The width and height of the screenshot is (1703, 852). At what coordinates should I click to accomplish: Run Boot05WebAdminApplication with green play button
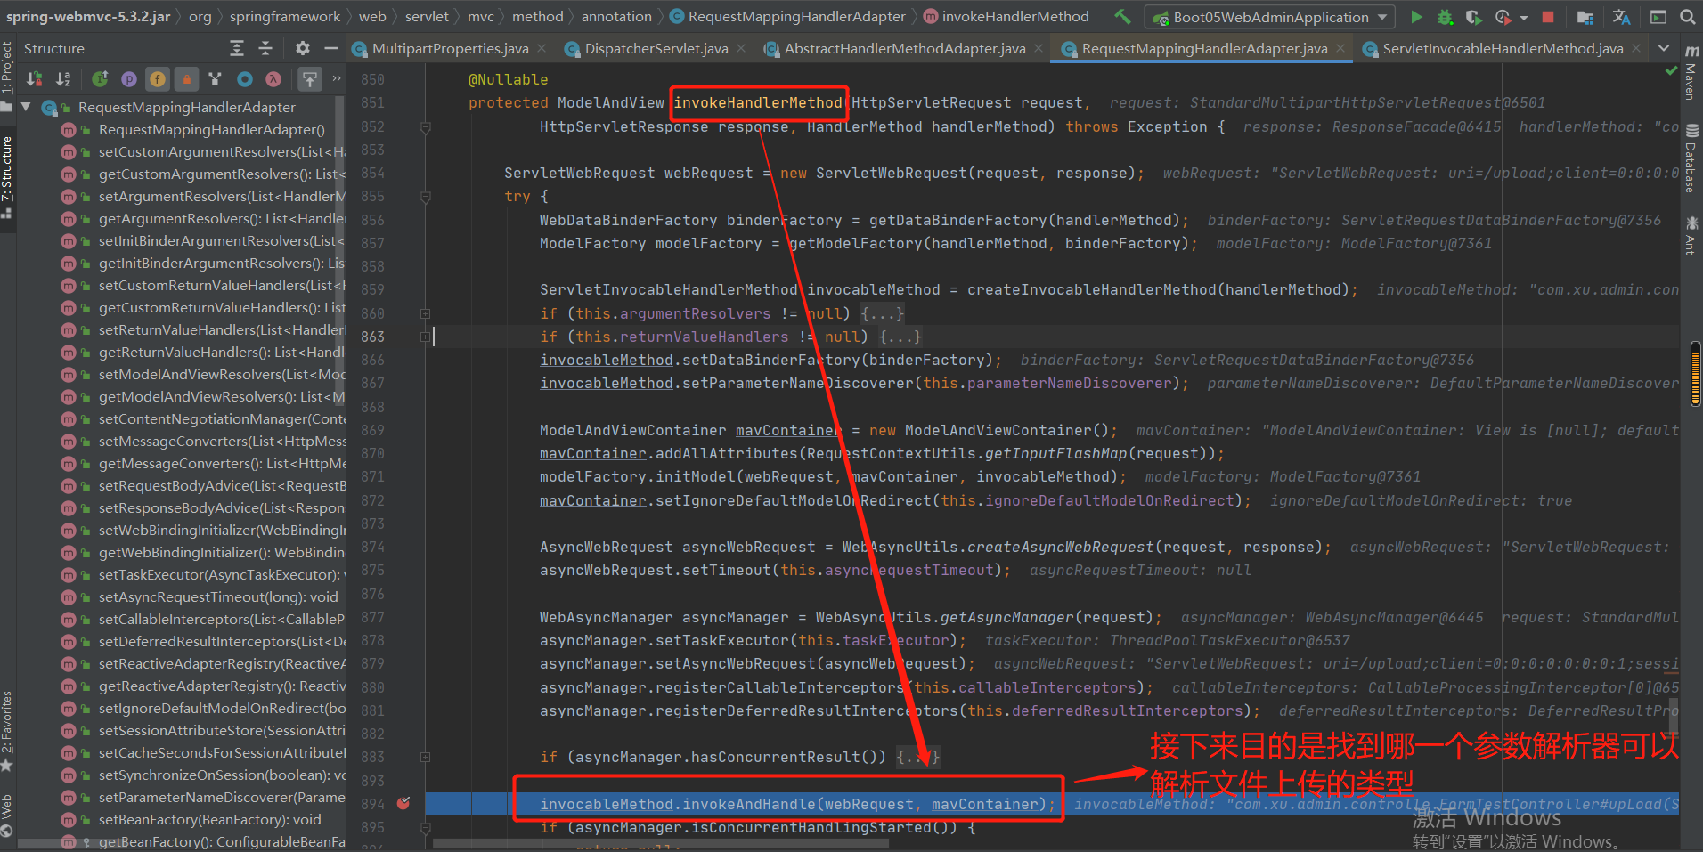click(1416, 16)
